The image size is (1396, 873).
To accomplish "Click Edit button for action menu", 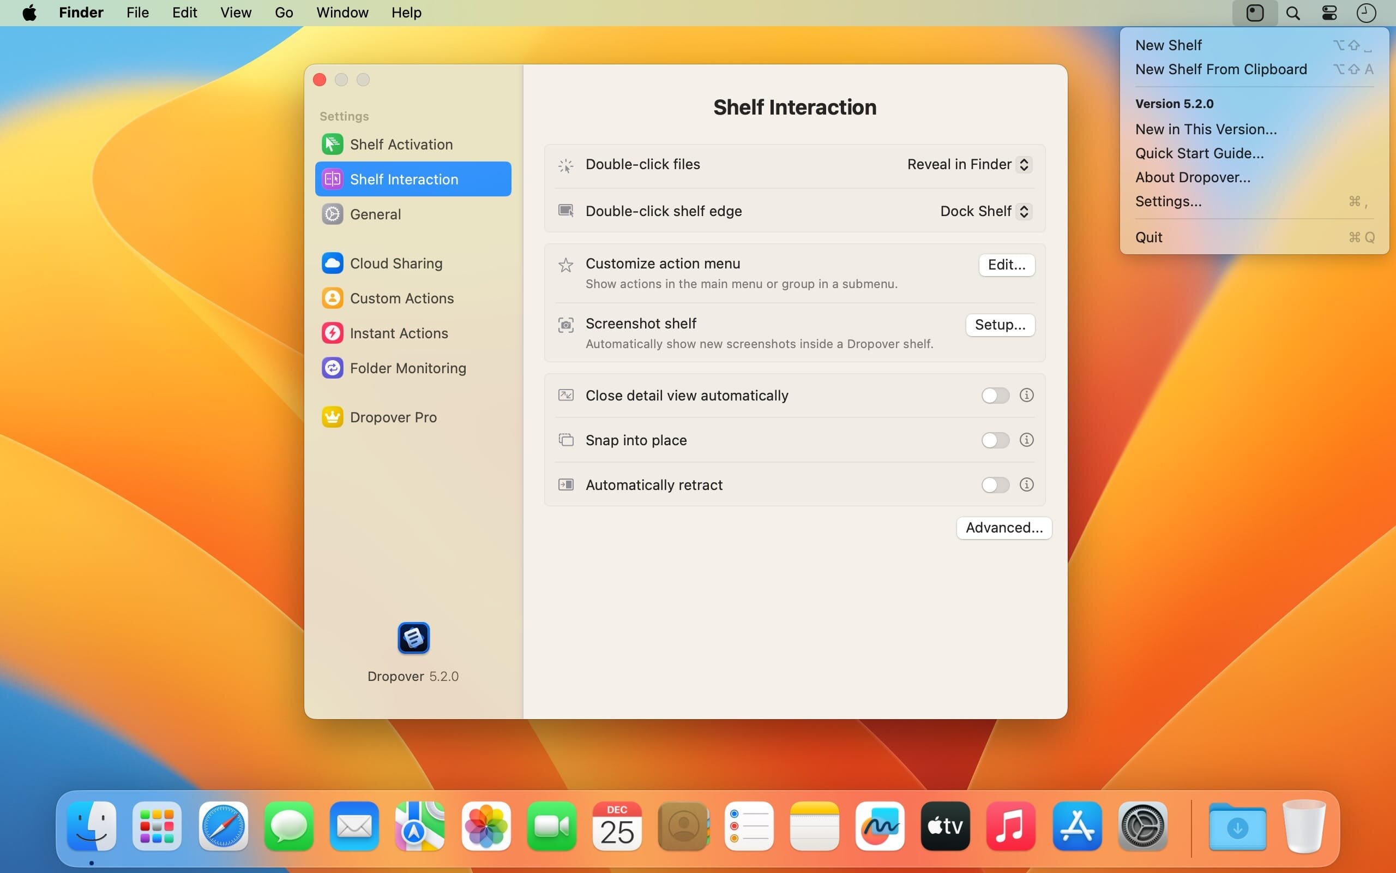I will point(1006,265).
